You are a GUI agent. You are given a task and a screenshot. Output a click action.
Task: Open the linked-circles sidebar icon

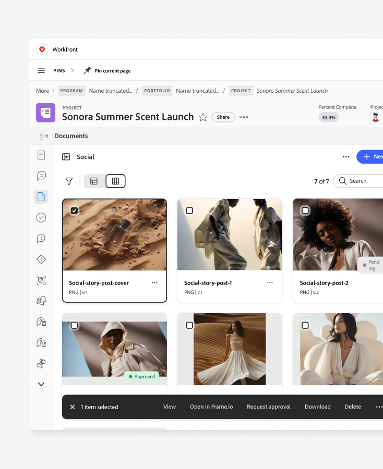pyautogui.click(x=41, y=363)
